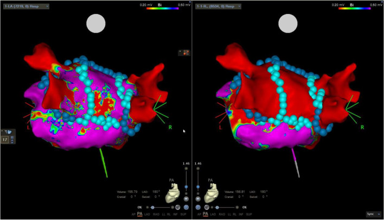Select LAO view in left panel
Viewport: 384px width, 220px height.
pos(147,214)
